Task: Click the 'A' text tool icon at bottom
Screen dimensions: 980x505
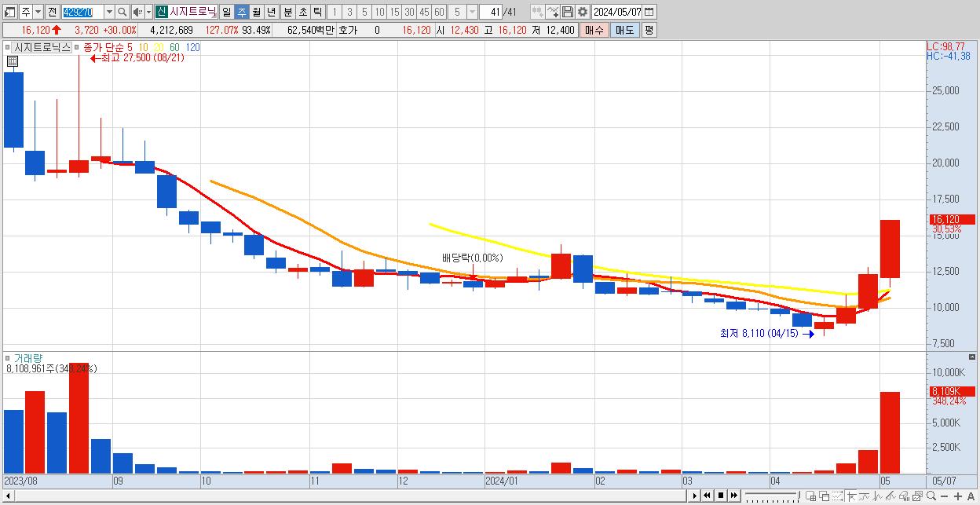Action: pyautogui.click(x=971, y=496)
